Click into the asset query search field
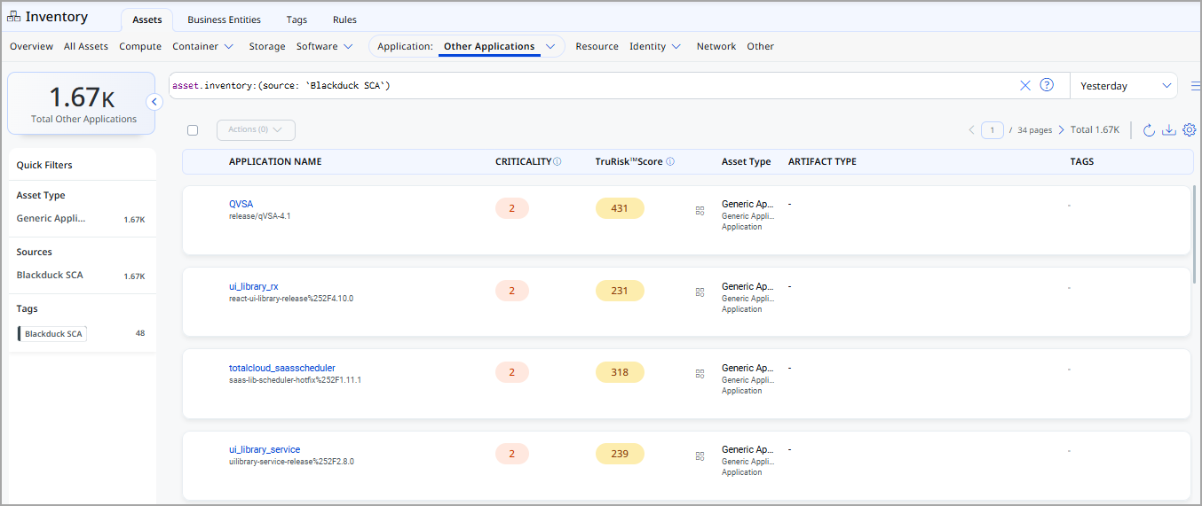Image resolution: width=1202 pixels, height=506 pixels. click(586, 86)
